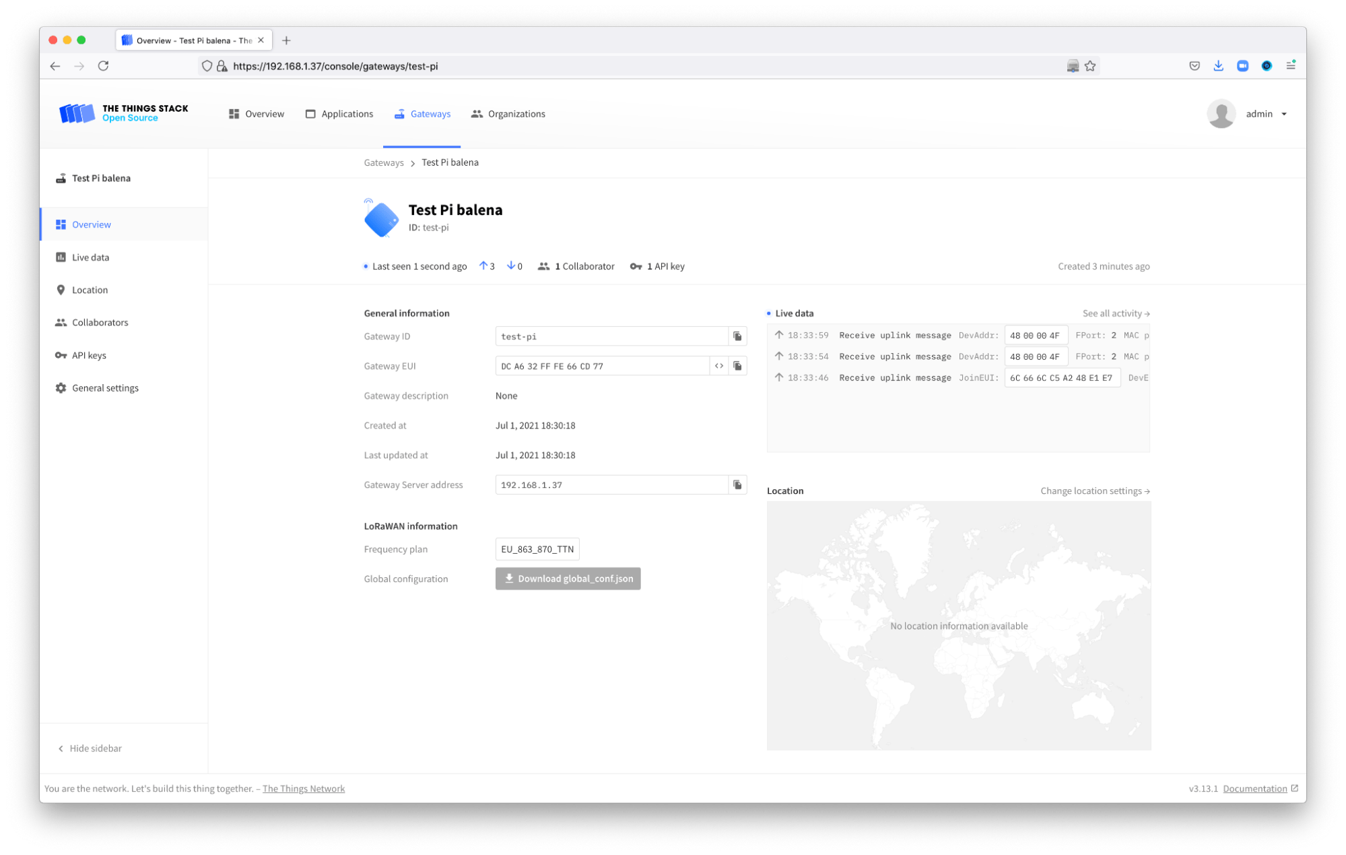Download global_conf.json file
The width and height of the screenshot is (1346, 855).
pyautogui.click(x=568, y=579)
